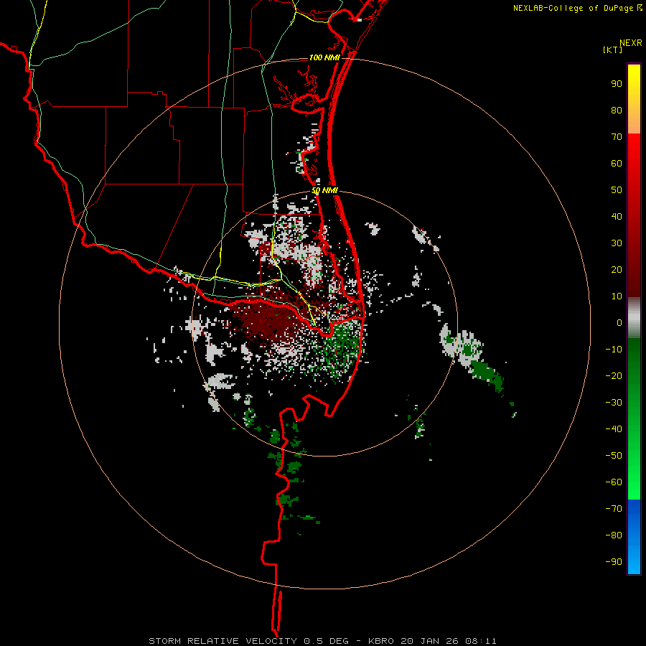Click the 80 value on the velocity scale
The width and height of the screenshot is (646, 646).
617,111
